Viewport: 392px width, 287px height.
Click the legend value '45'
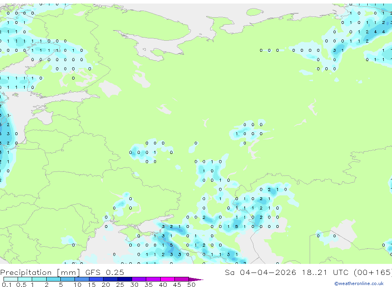177,285
